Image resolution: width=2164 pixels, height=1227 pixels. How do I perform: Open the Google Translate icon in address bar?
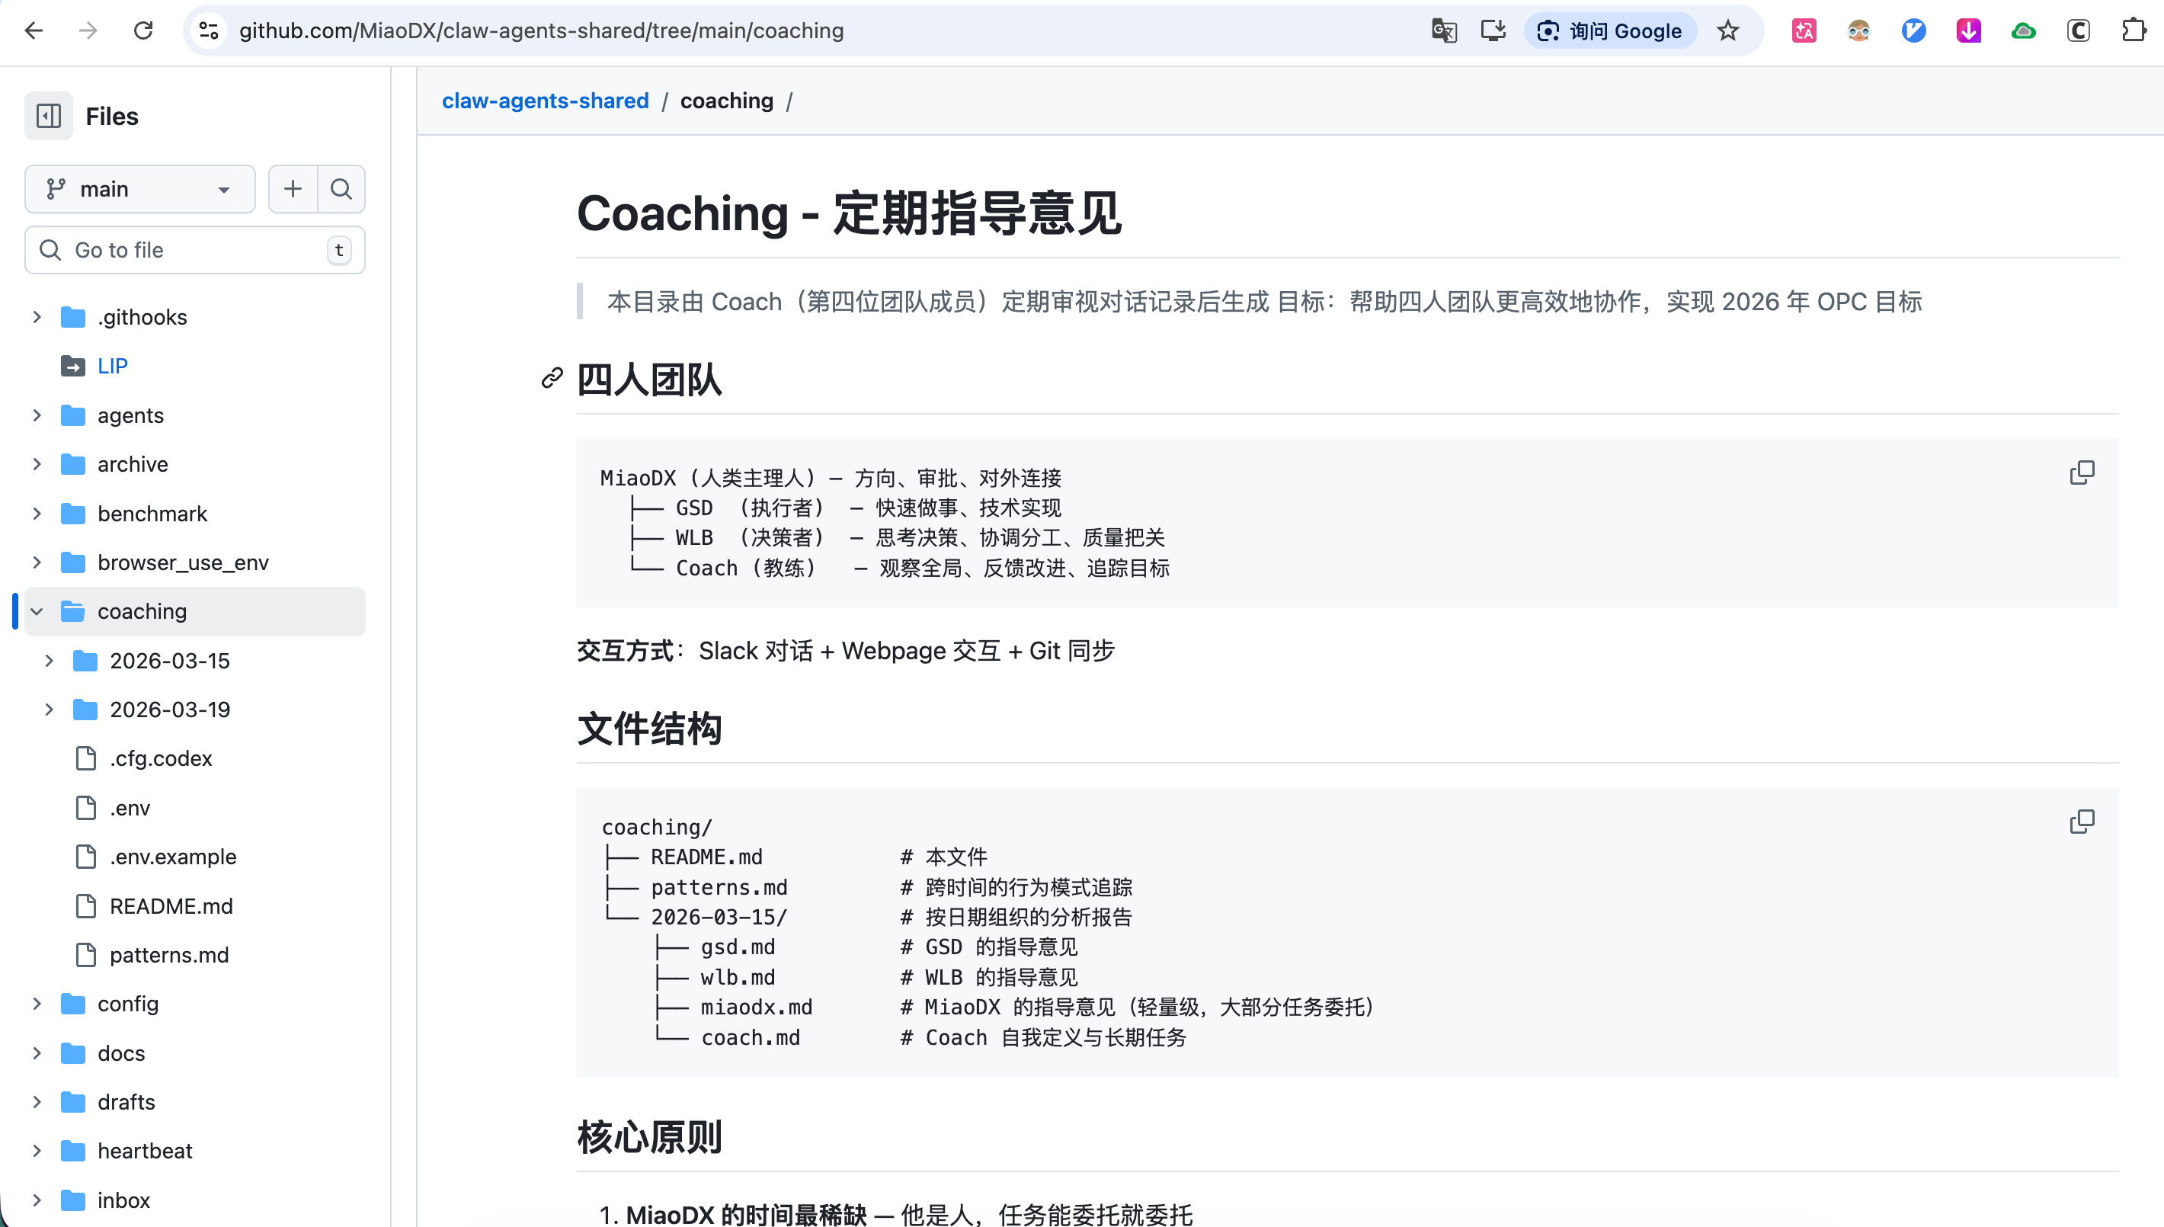(x=1444, y=31)
